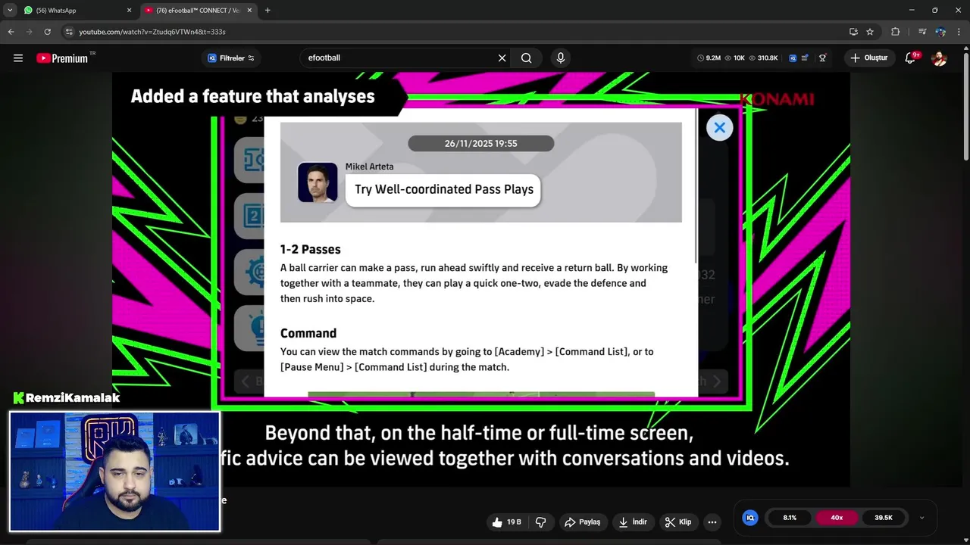This screenshot has height=545, width=970.
Task: Close the in-video dialog with blue X
Action: pyautogui.click(x=719, y=128)
